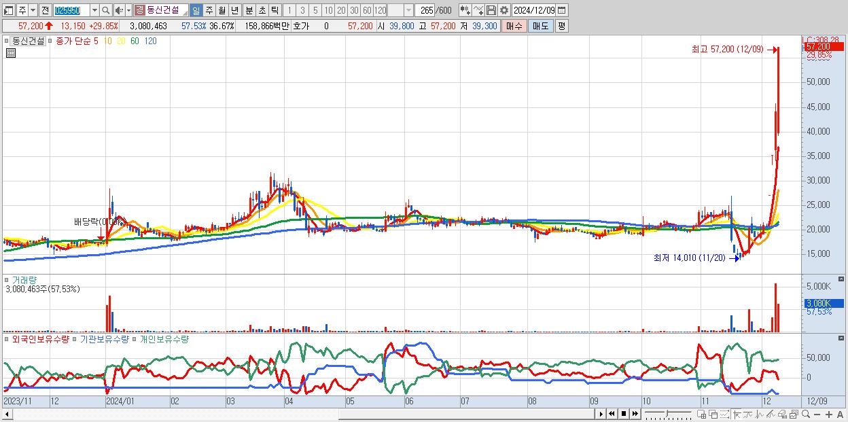Expand the speaker options dropdown arrow
Image resolution: width=848 pixels, height=422 pixels.
pos(128,10)
